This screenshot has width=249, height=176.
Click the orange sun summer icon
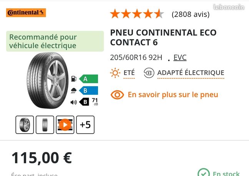click(x=115, y=73)
